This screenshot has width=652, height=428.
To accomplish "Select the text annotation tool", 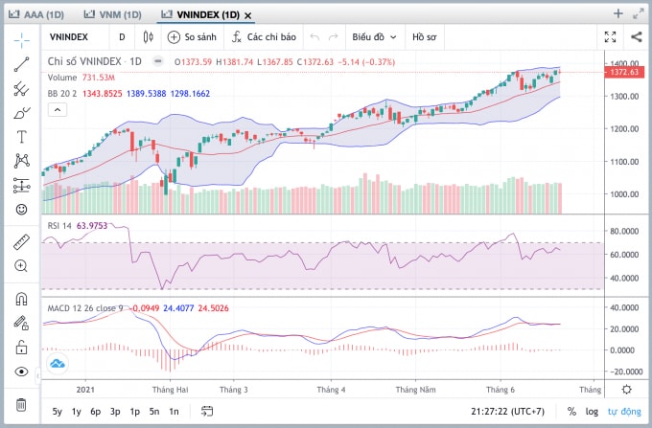I will (22, 137).
